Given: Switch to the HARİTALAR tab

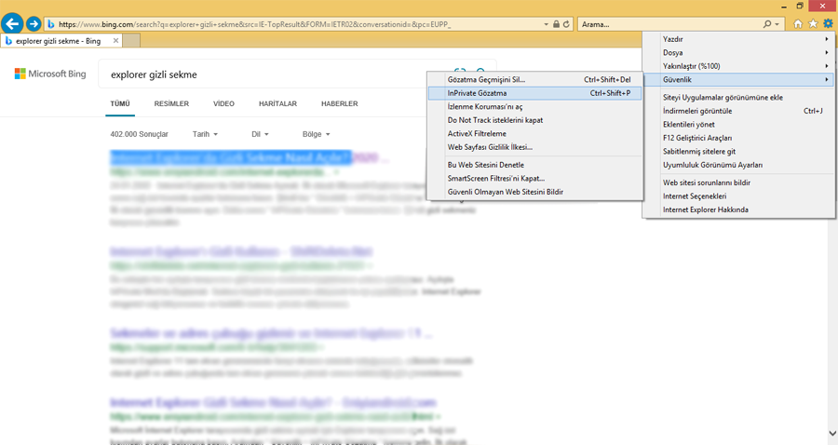Looking at the screenshot, I should pos(277,103).
